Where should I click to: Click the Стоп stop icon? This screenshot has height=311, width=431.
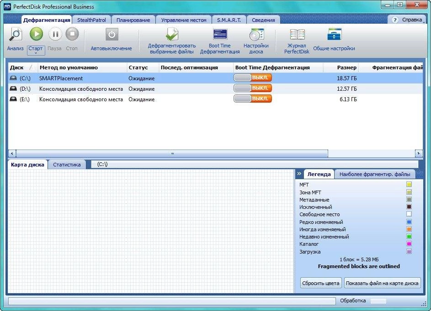pos(72,34)
